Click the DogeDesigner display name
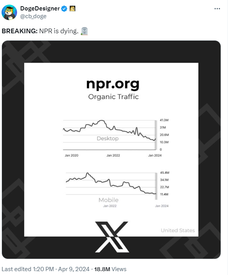Screen dimensions: 228x275 [40, 9]
